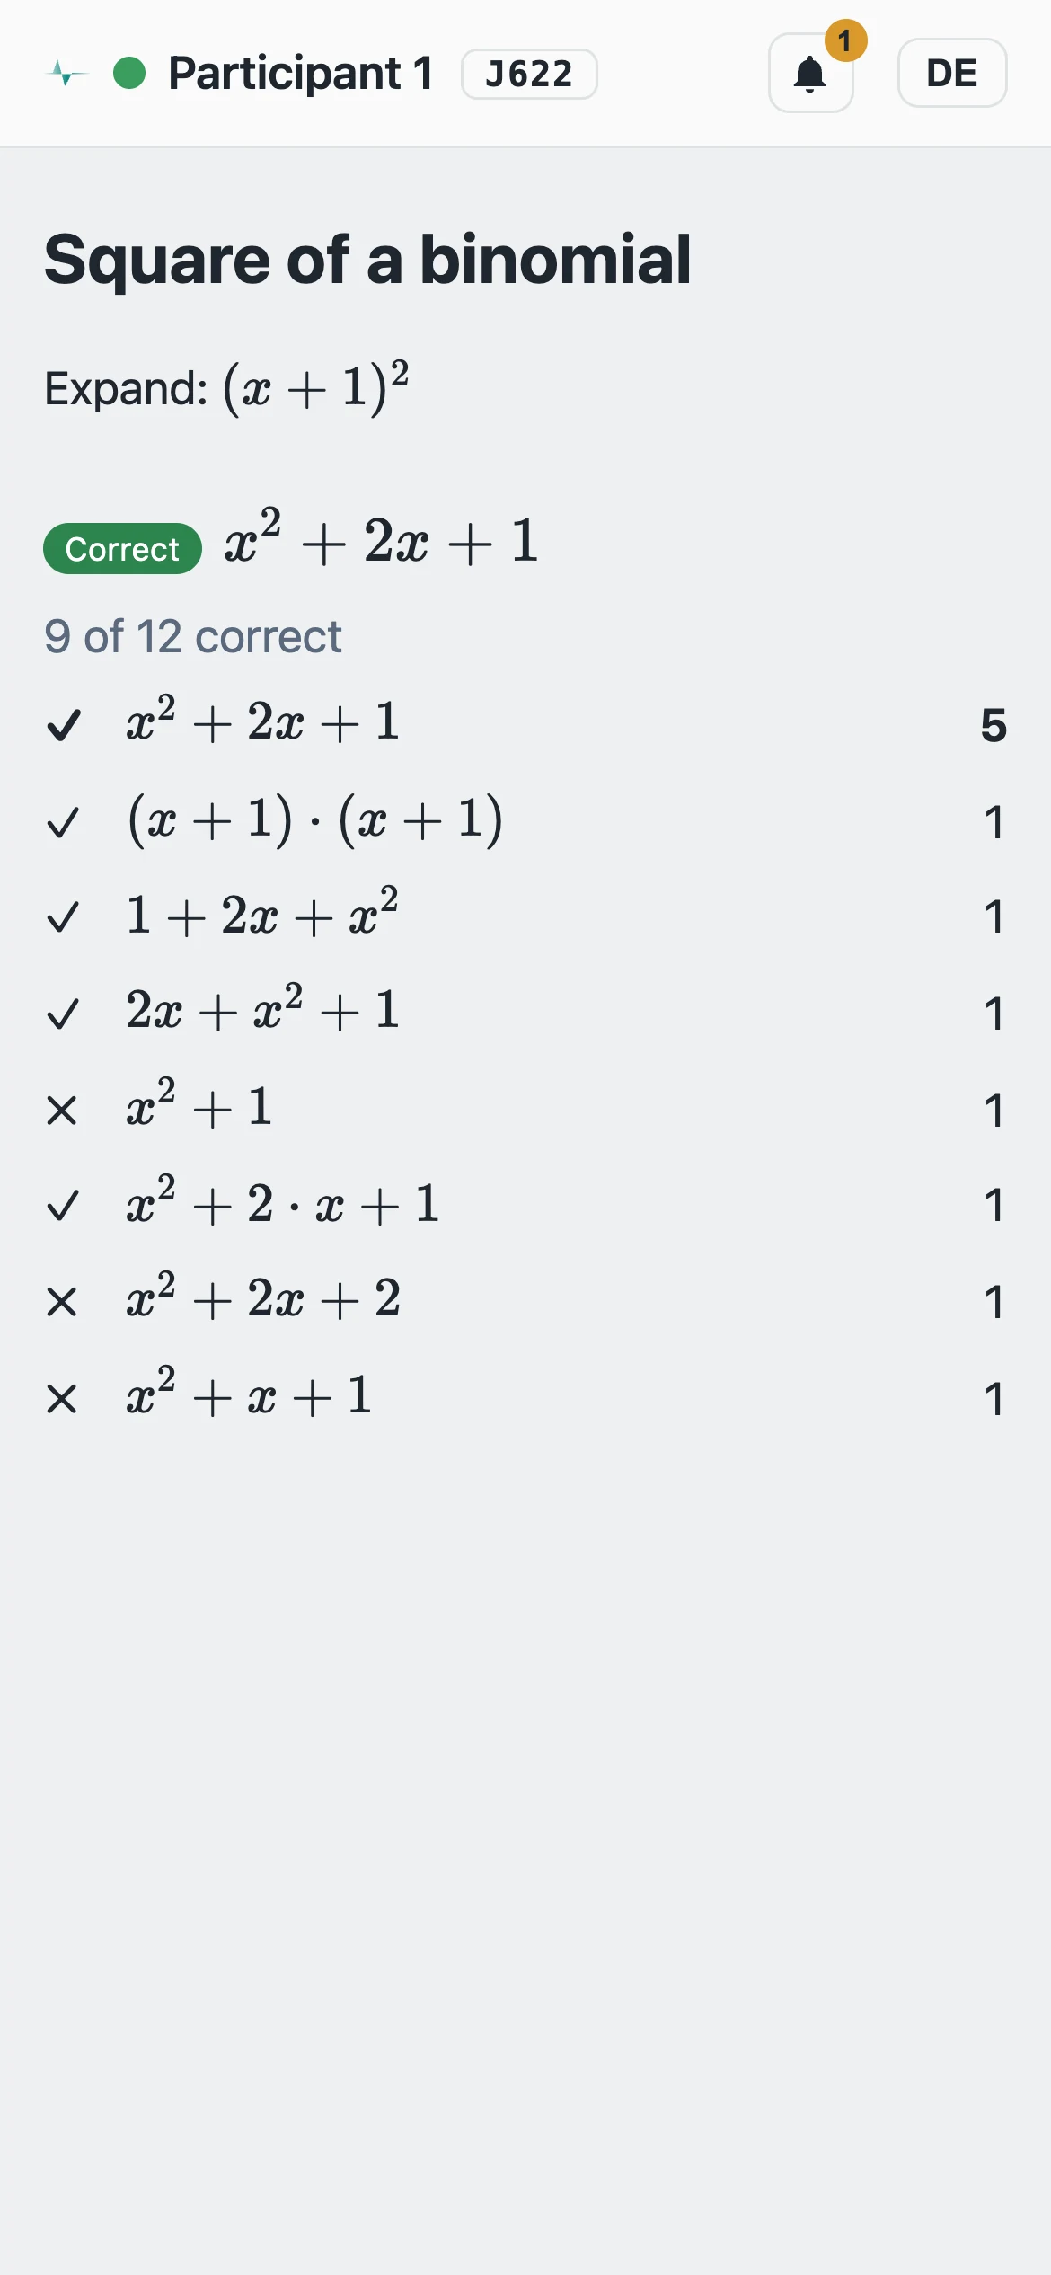Click the Square of a binomial heading
The image size is (1051, 2275).
[367, 260]
